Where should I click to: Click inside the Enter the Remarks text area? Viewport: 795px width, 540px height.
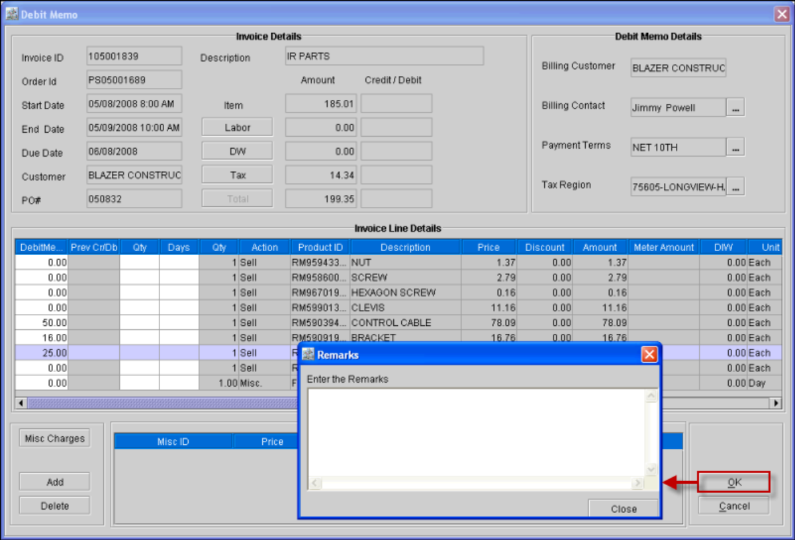click(x=475, y=432)
